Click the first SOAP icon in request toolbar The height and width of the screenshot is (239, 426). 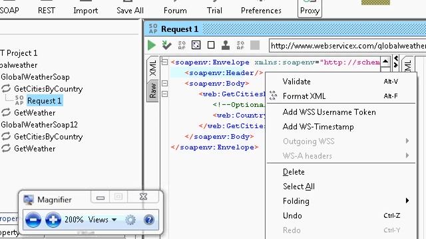[182, 45]
